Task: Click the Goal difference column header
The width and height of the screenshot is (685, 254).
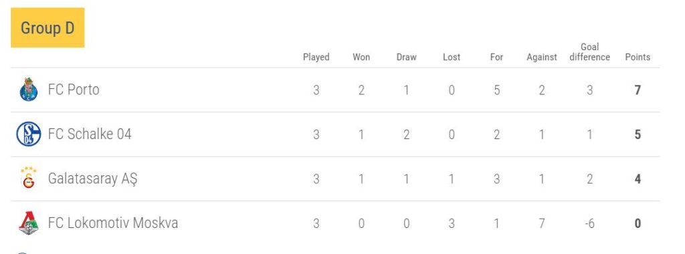Action: coord(589,52)
